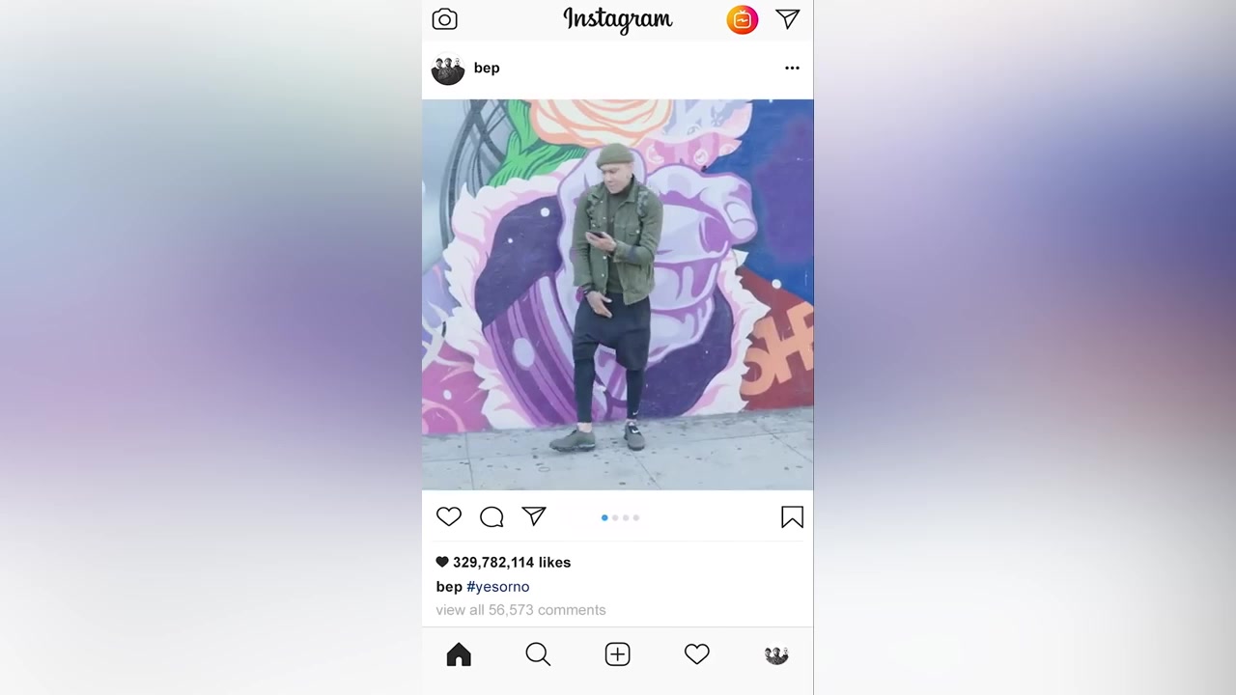Open the Search tab magnifier
This screenshot has width=1236, height=695.
coord(538,654)
